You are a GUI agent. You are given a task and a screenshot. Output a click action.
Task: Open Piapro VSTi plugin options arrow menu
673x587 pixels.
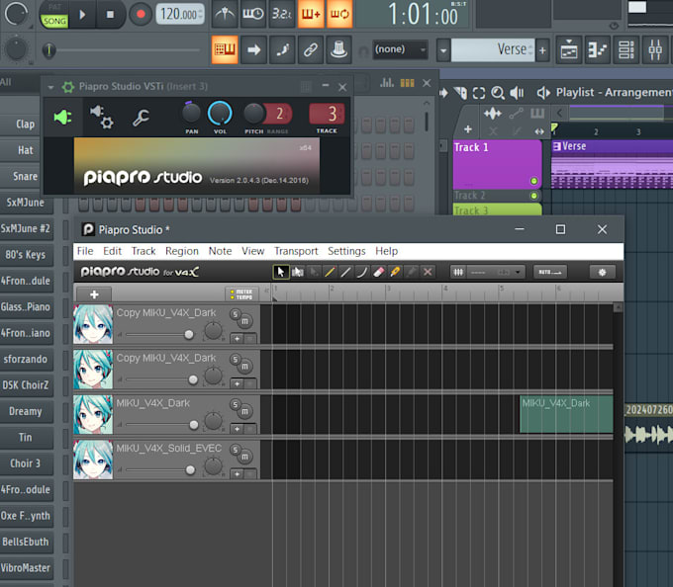(x=50, y=87)
